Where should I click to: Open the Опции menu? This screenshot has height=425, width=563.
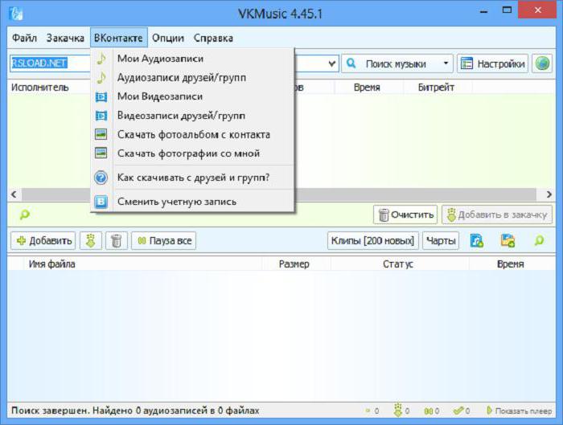(x=167, y=38)
